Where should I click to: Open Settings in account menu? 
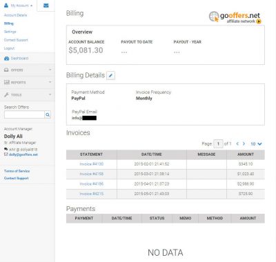[10, 32]
